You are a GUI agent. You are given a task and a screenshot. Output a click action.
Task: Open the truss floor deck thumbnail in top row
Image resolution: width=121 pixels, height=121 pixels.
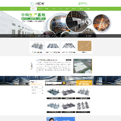click(37, 47)
